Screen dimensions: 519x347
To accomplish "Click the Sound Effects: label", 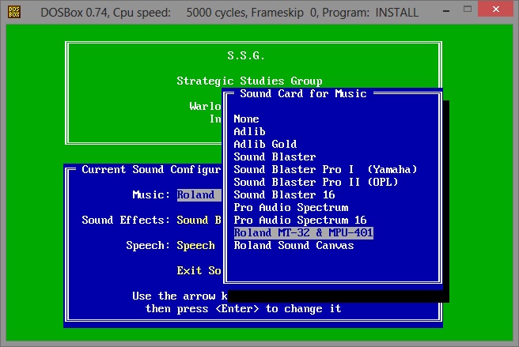I will (x=126, y=220).
